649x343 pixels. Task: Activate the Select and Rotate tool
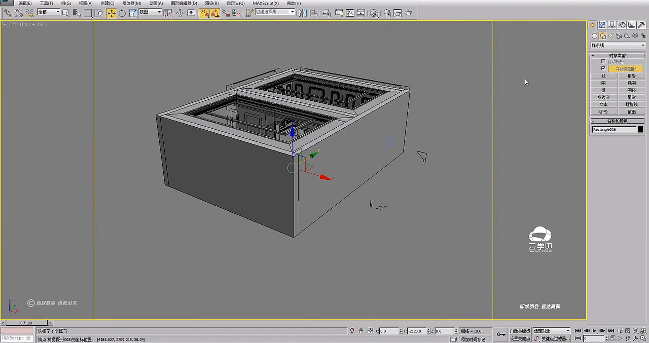[x=122, y=13]
